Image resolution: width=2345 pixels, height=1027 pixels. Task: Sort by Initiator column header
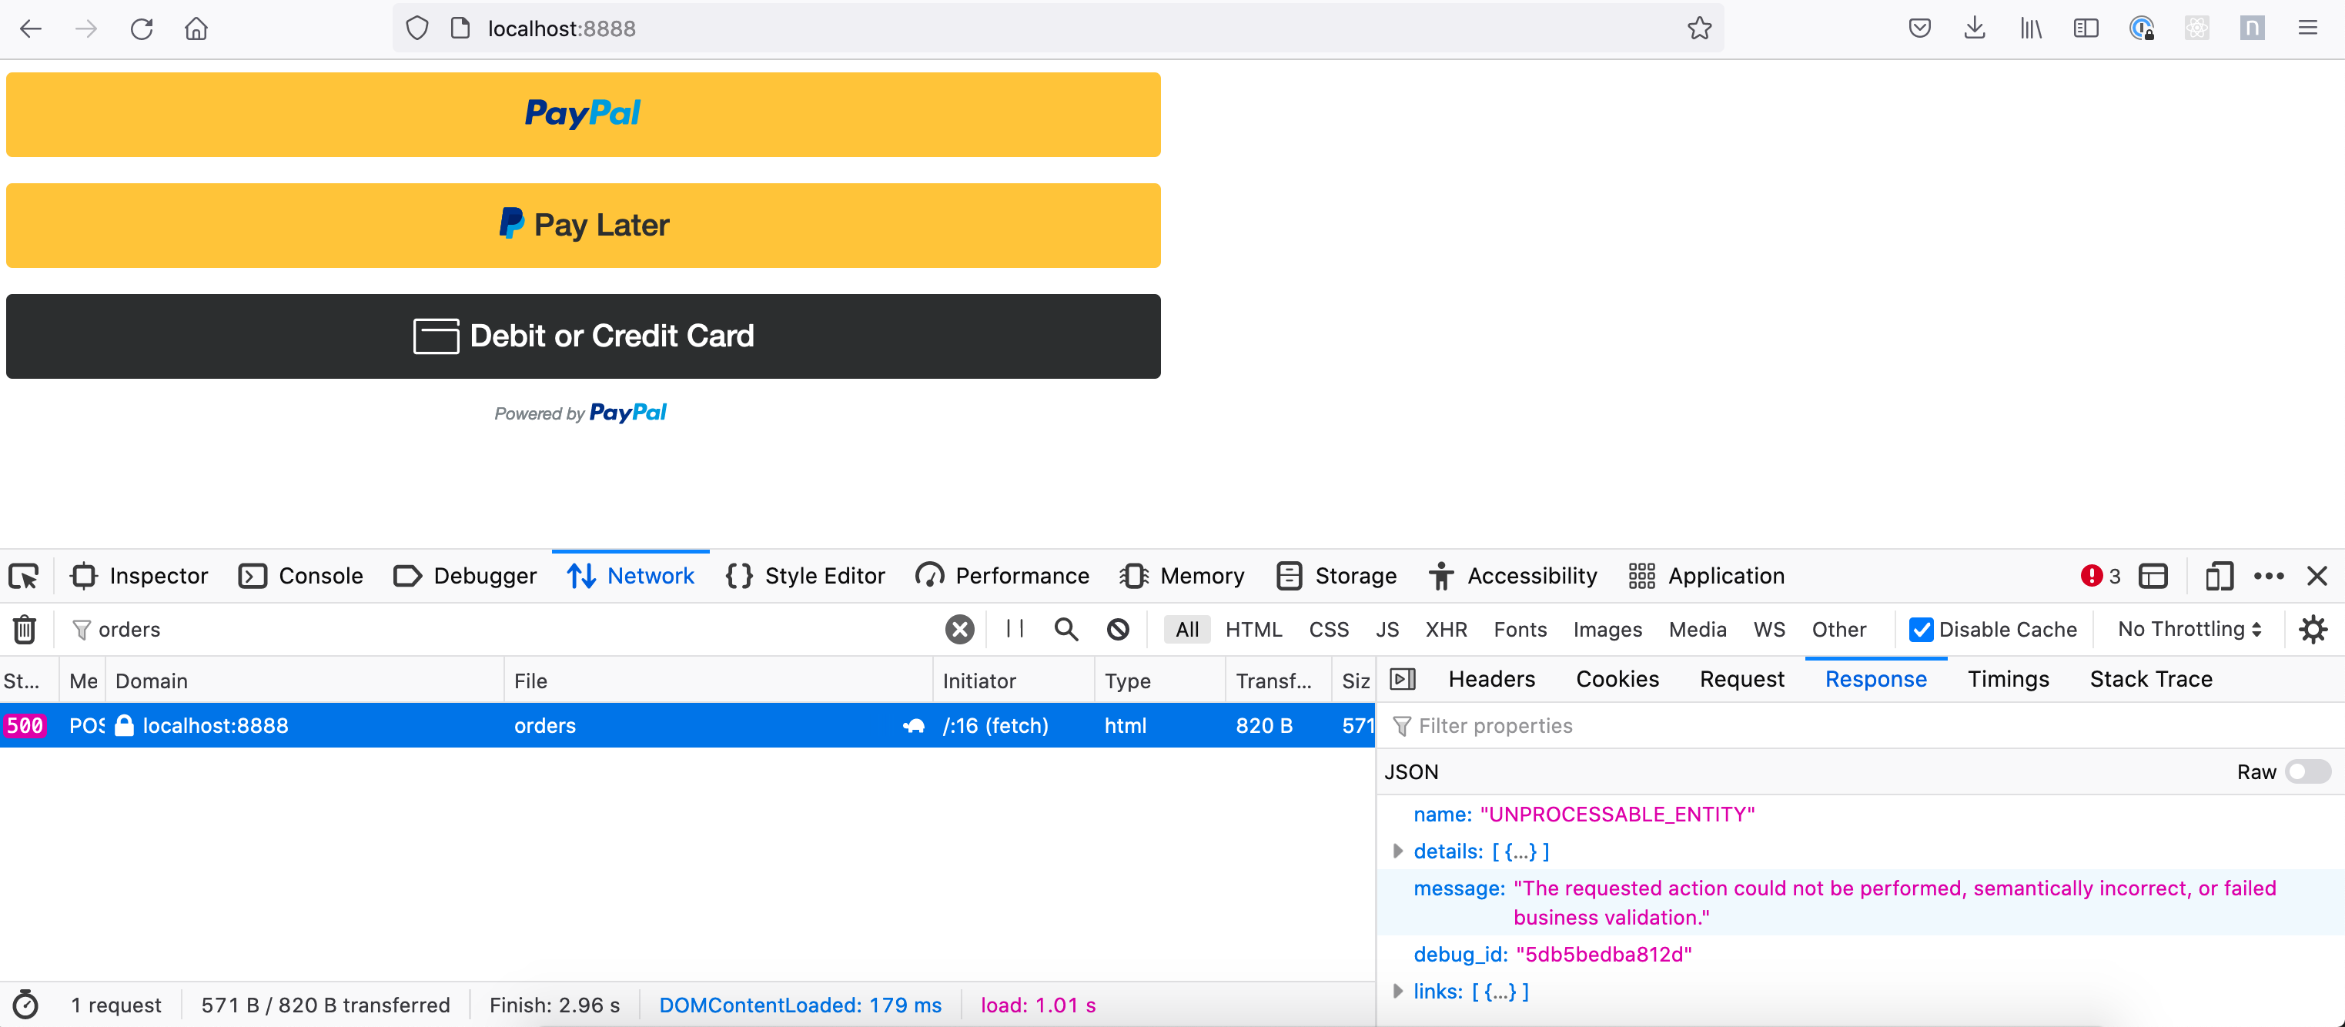pos(1013,681)
